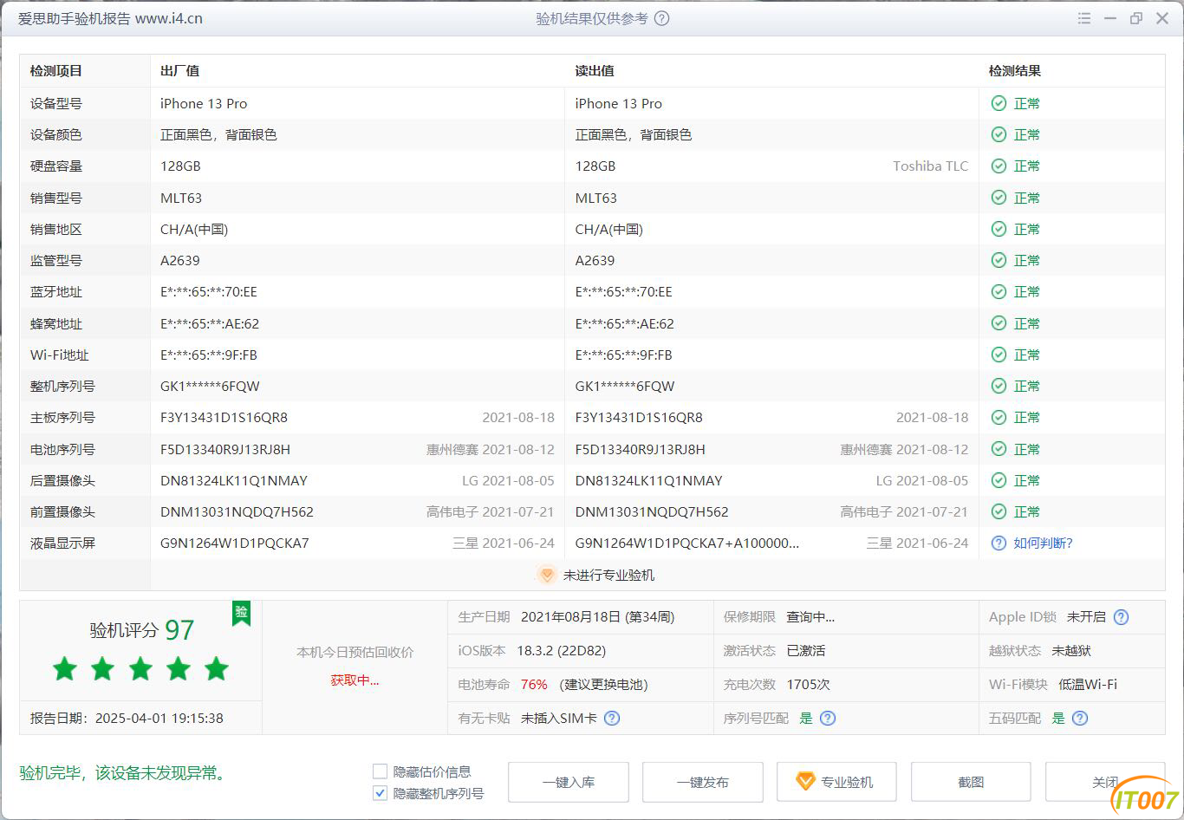Screen dimensions: 1184x820
Task: Click green check icon in 监管型号 row
Action: click(999, 260)
